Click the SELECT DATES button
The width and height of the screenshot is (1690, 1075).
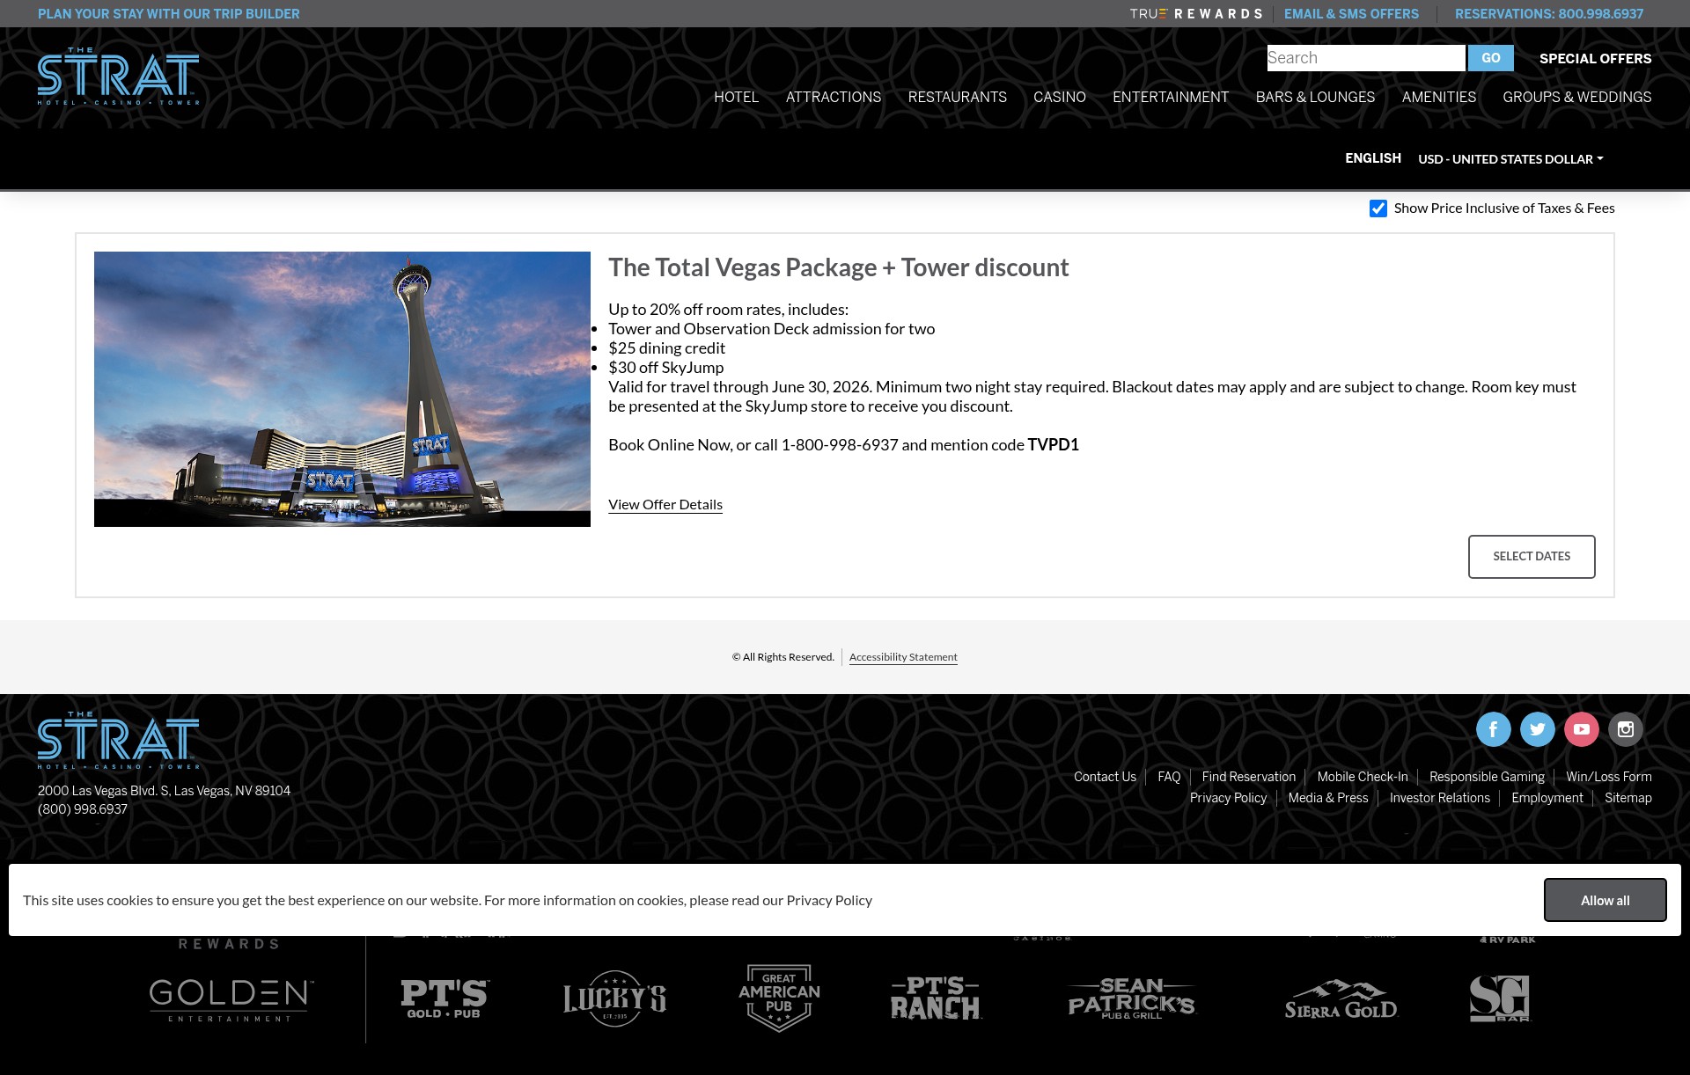[x=1531, y=557]
